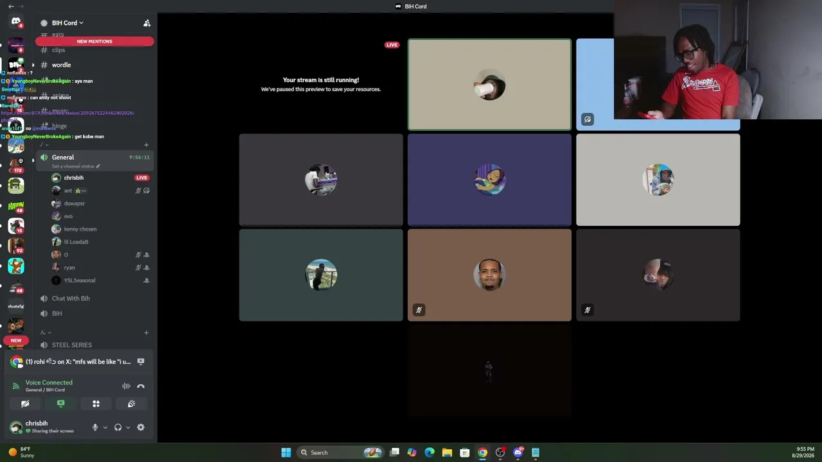Open output device options arrow beside headphones

point(128,427)
